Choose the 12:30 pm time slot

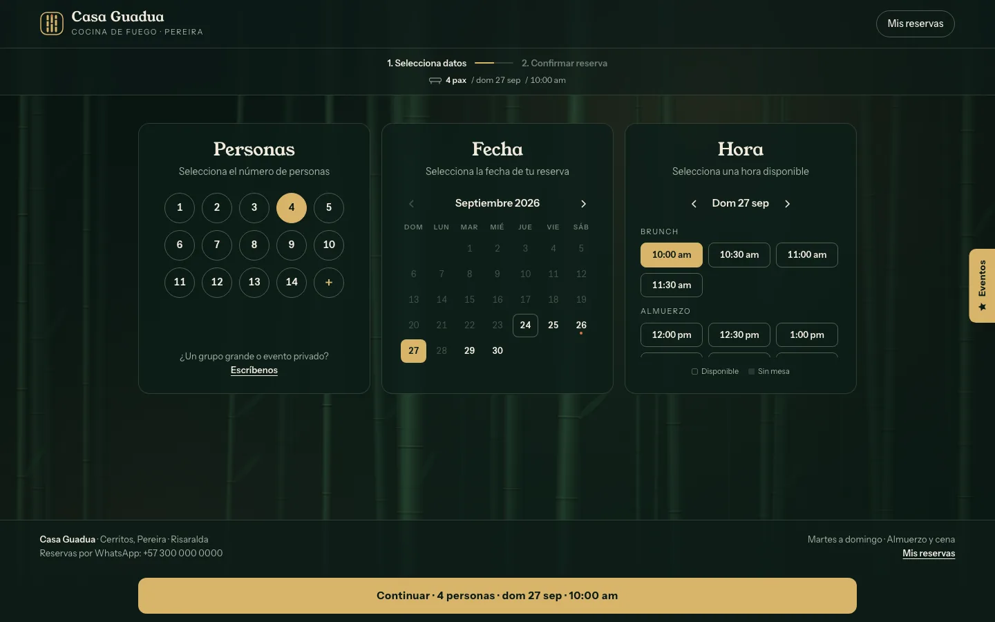pos(739,335)
